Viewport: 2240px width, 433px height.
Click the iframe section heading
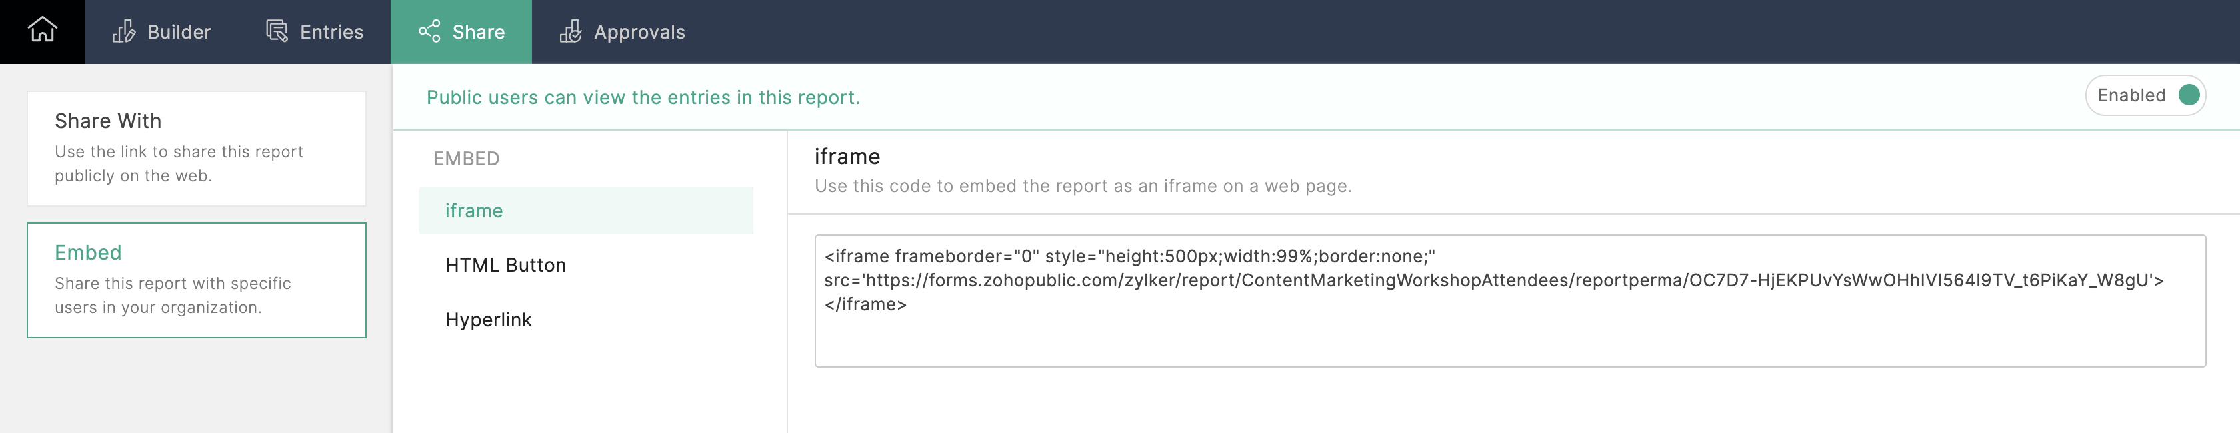[x=847, y=157]
